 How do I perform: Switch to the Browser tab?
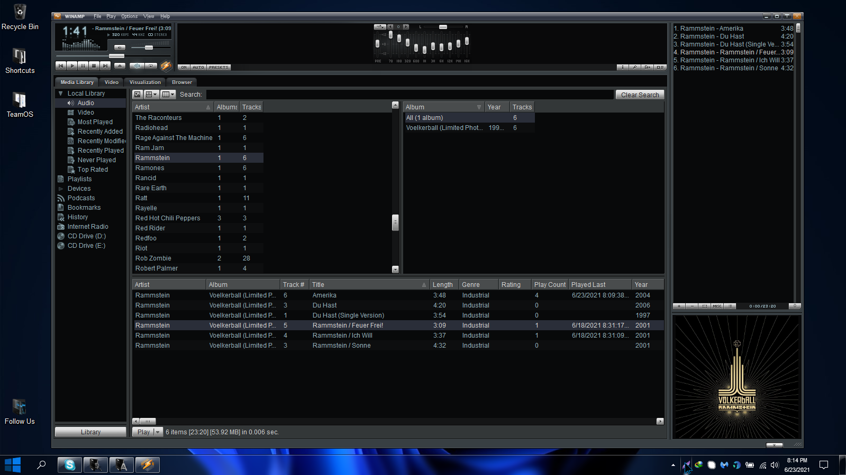tap(182, 82)
